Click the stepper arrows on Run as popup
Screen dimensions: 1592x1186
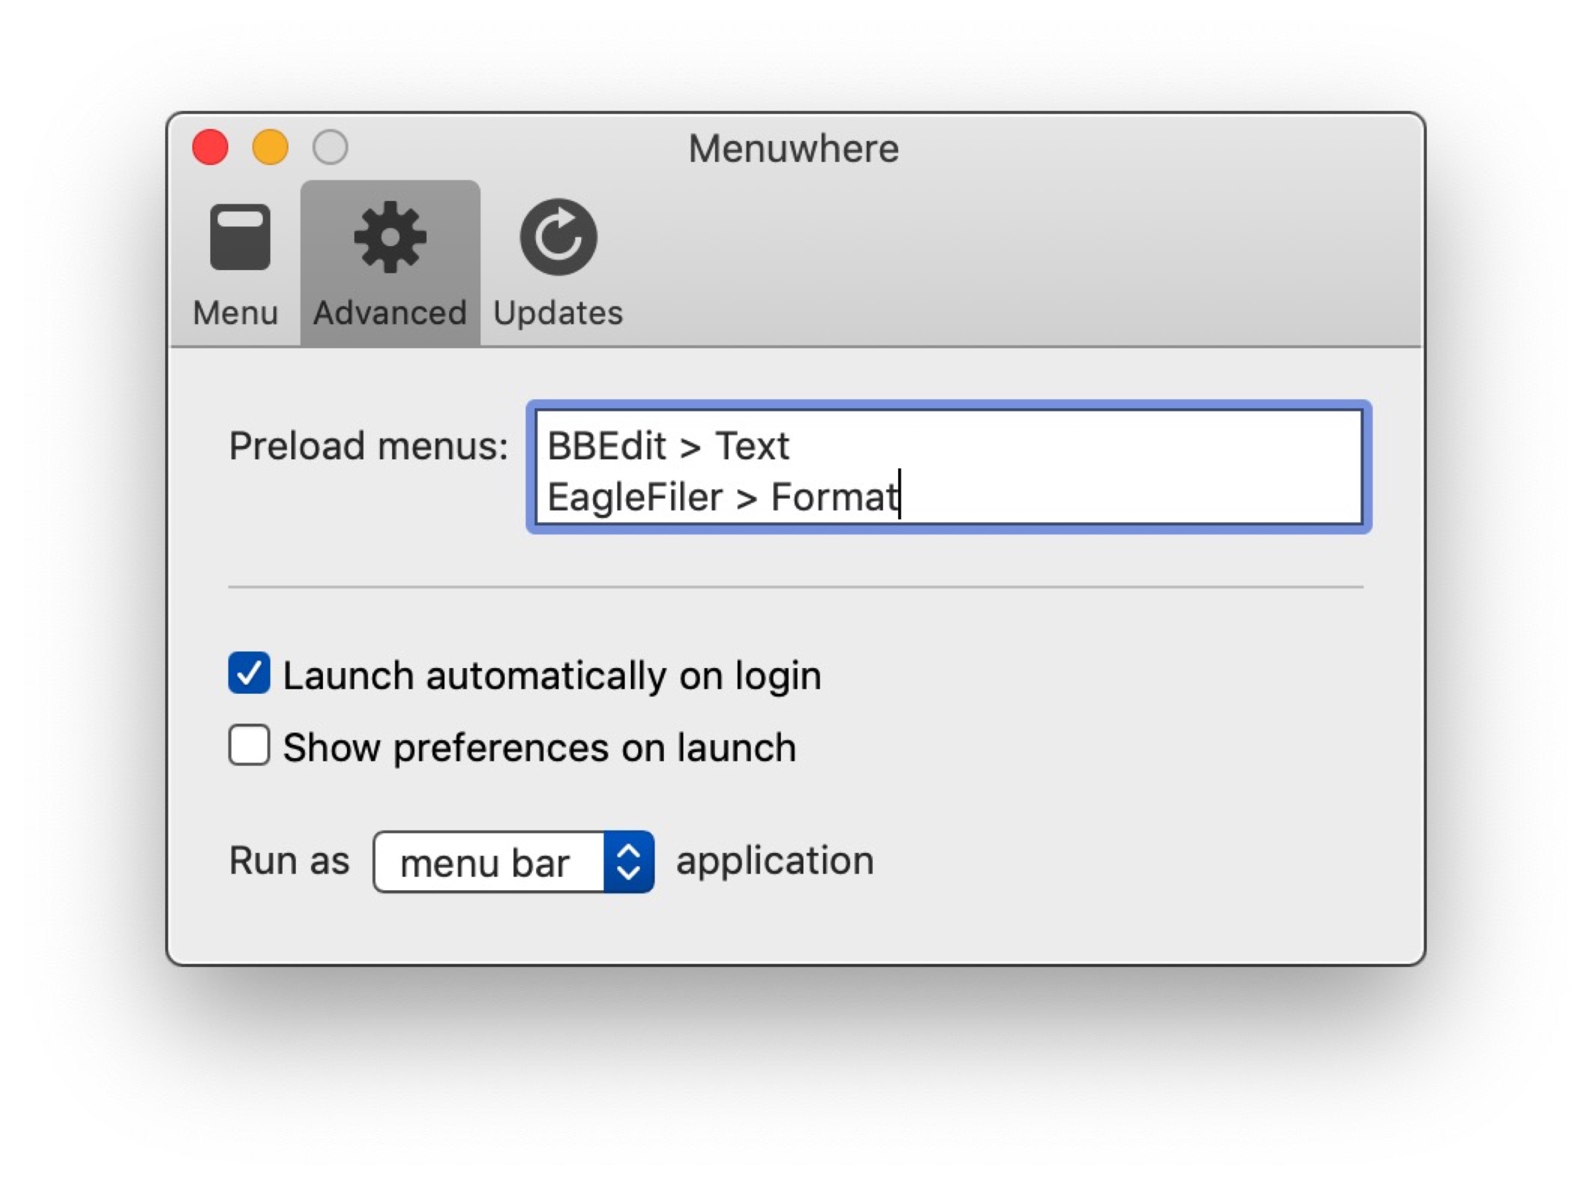pyautogui.click(x=630, y=860)
